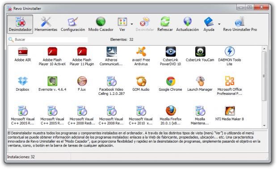Select Microsoft Visual C++ 2008 Re... entry
This screenshot has width=277, height=169.
tap(111, 116)
